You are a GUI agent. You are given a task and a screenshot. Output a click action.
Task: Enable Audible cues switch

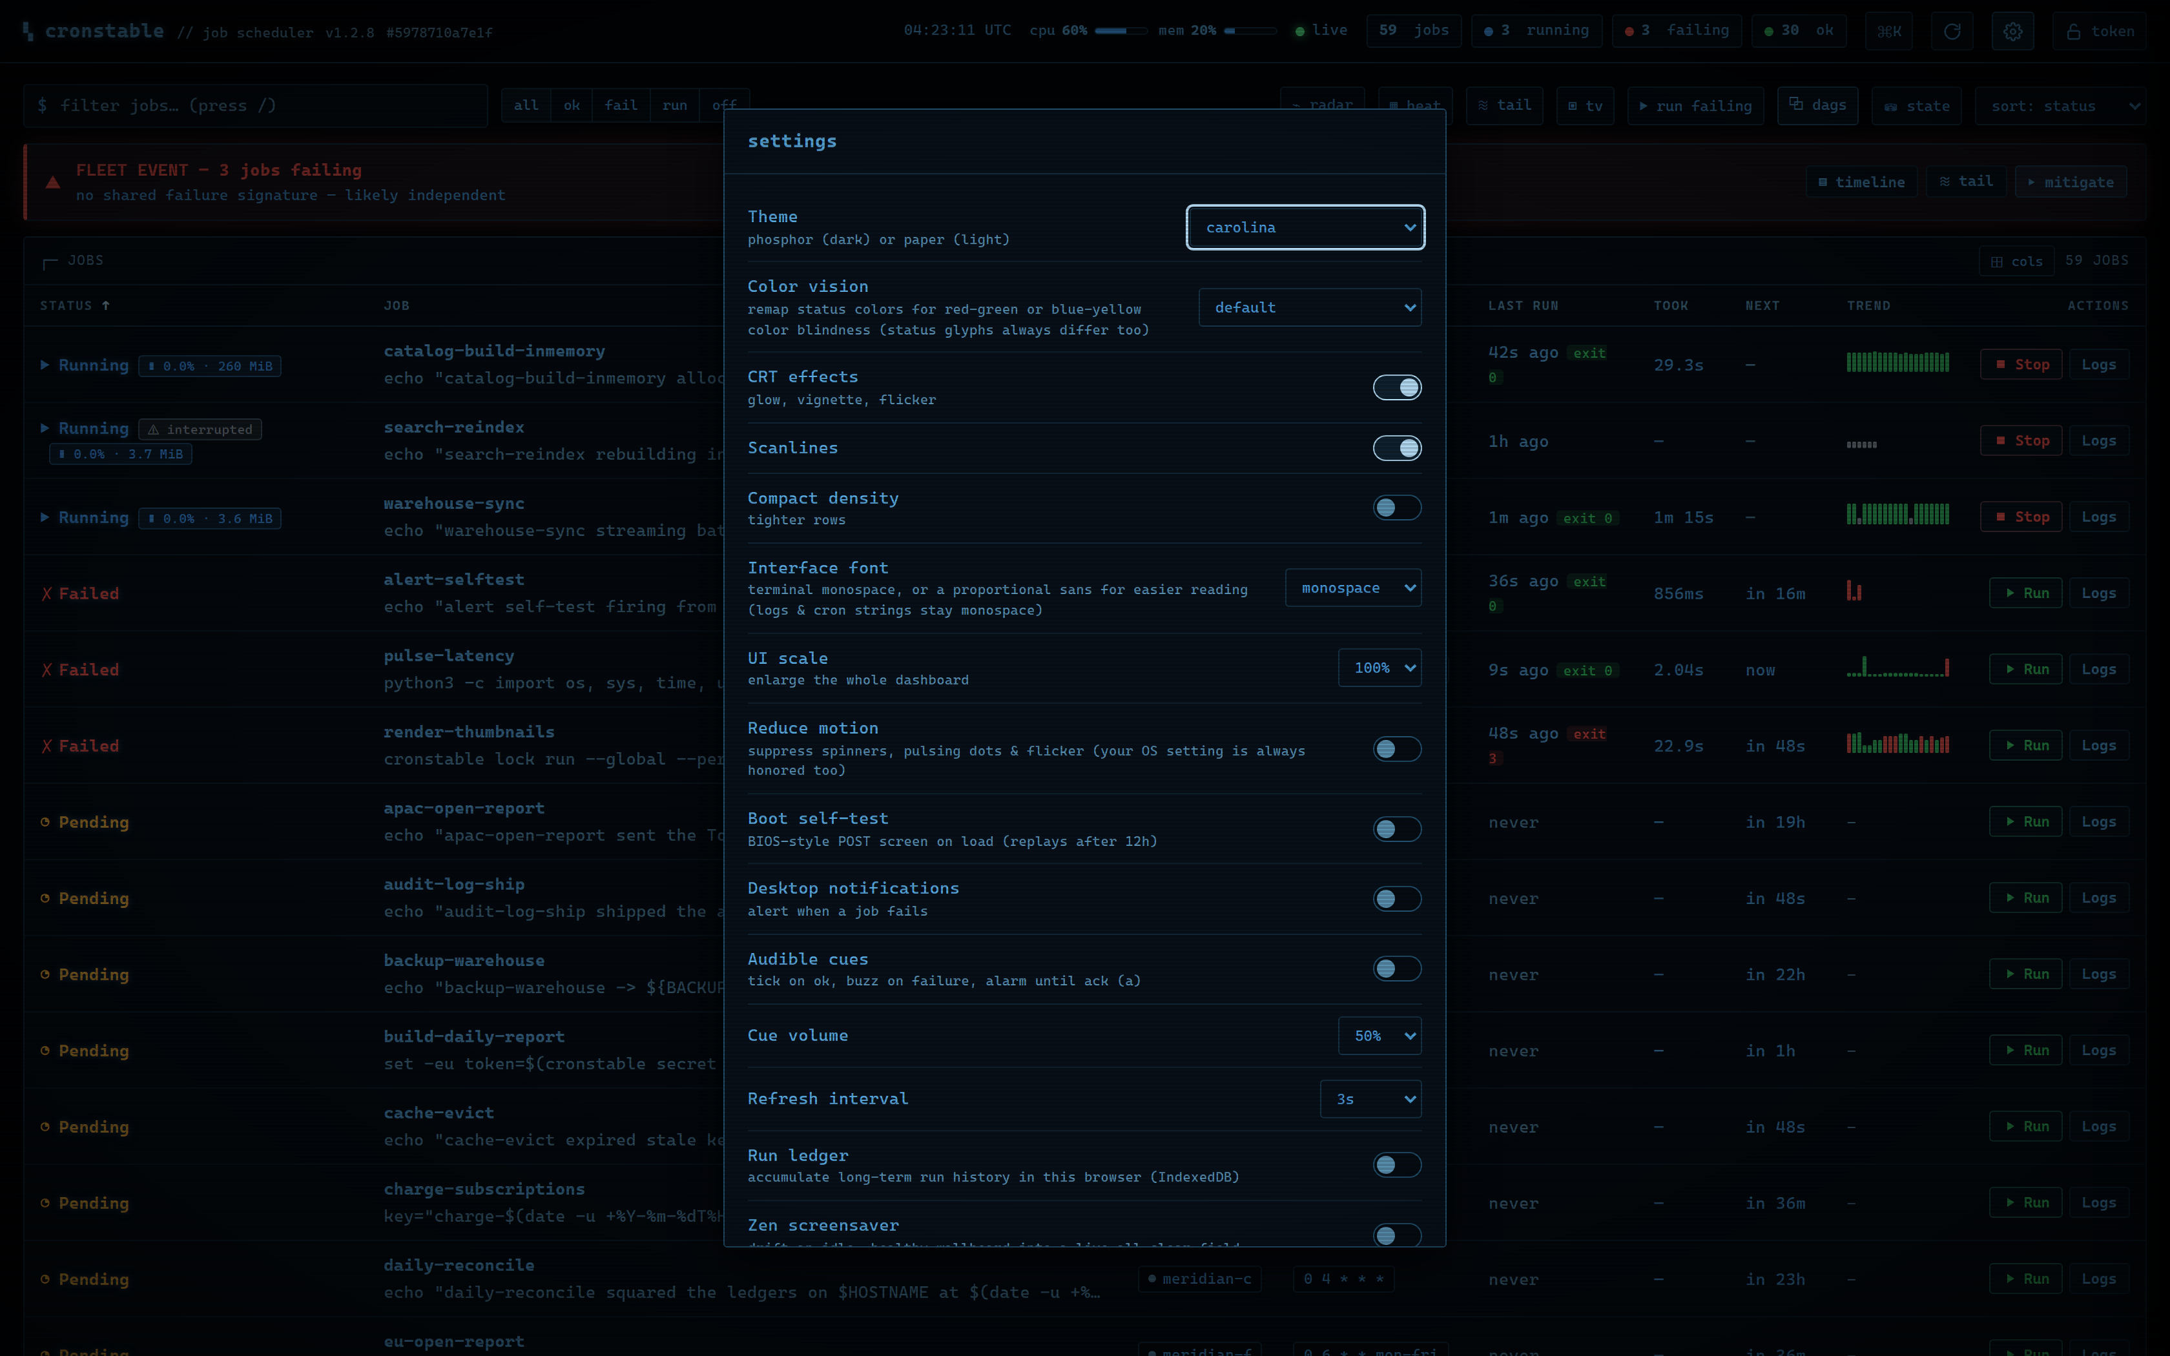(1397, 969)
